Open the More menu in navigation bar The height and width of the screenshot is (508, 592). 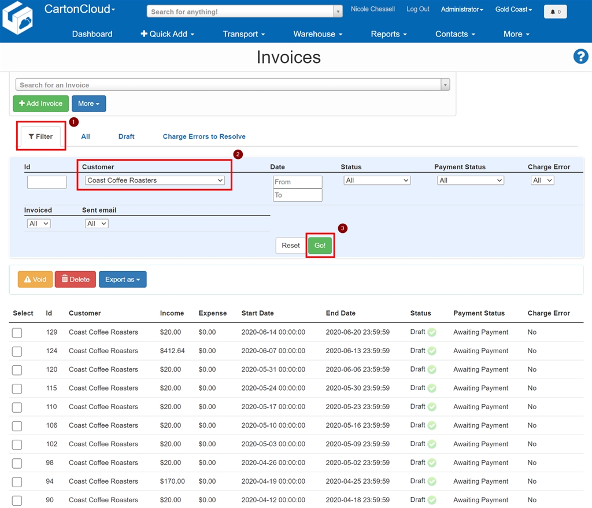[x=516, y=34]
